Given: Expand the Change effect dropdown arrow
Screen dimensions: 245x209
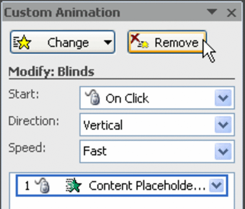Looking at the screenshot, I should click(107, 43).
